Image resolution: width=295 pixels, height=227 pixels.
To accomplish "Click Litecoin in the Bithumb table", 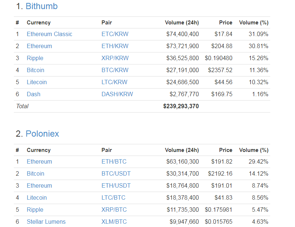I will tap(37, 82).
